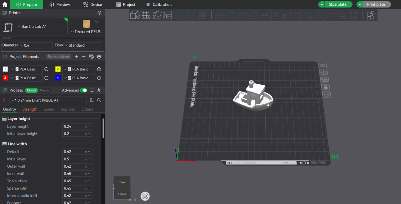Select Auto orient in the top toolbar

pyautogui.click(x=157, y=15)
